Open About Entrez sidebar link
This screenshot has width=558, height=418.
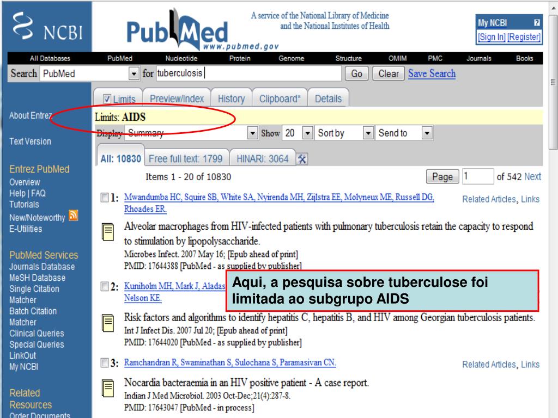pyautogui.click(x=31, y=115)
